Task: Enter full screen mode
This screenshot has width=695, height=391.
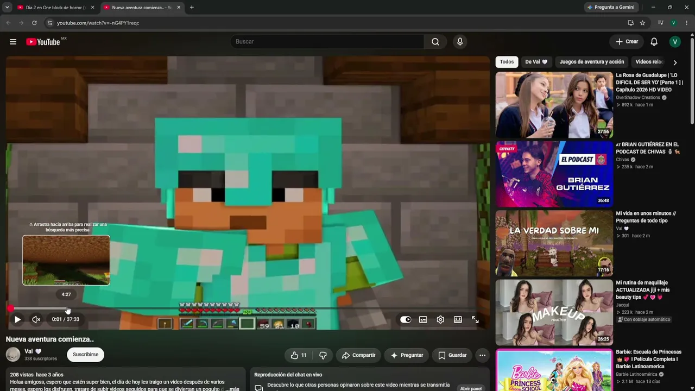Action: [475, 319]
